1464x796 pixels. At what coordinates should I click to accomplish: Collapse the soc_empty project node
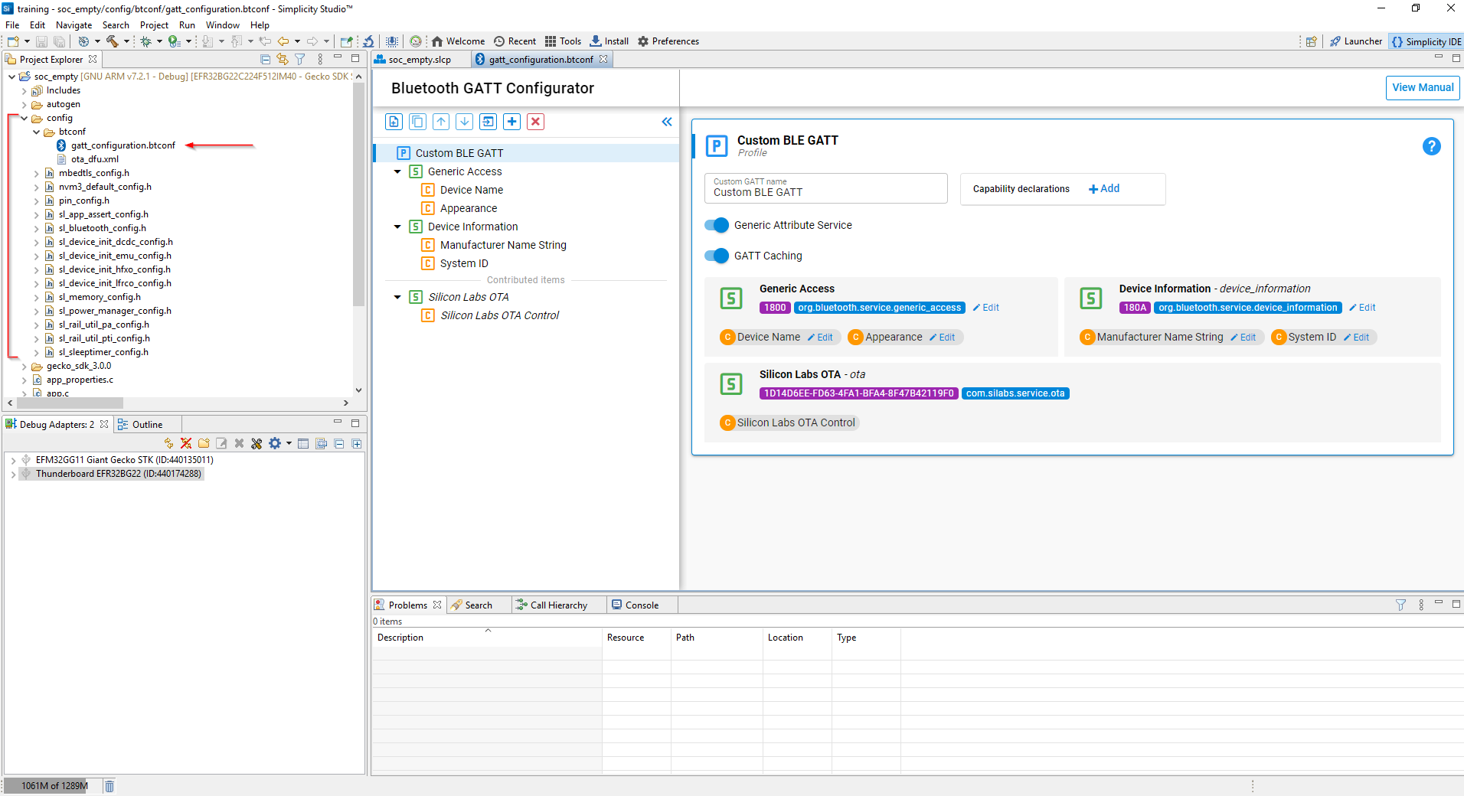[11, 77]
